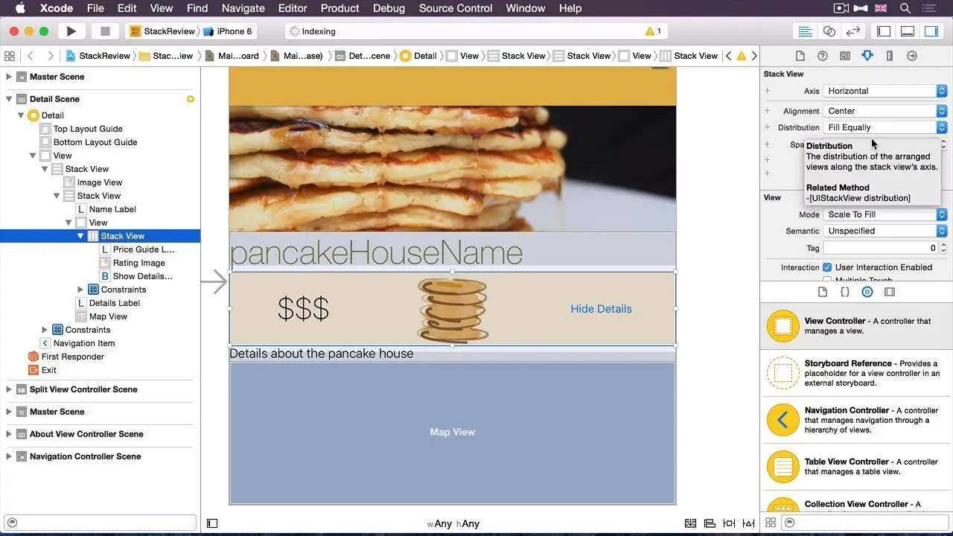Open the Connections inspector
Viewport: 953px width, 536px height.
click(x=912, y=55)
